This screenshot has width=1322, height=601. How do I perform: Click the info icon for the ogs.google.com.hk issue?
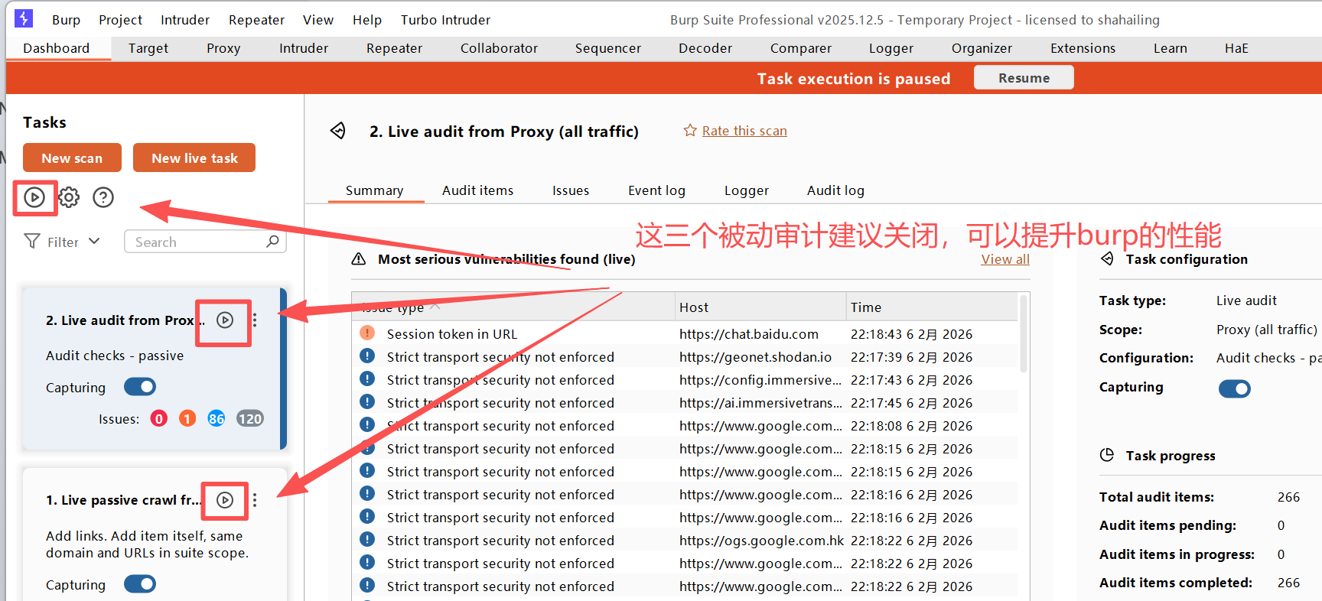coord(367,539)
